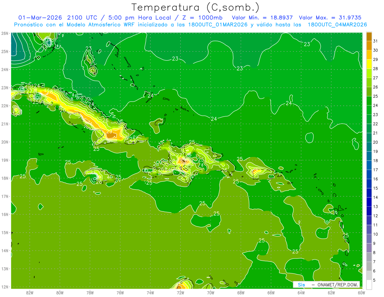Pick the dark orange legend swatch between 30 and 31
Image resolution: width=384 pixels, height=297 pixels.
(369, 45)
